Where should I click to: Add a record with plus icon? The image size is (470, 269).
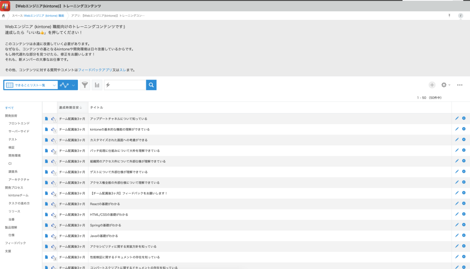[432, 85]
